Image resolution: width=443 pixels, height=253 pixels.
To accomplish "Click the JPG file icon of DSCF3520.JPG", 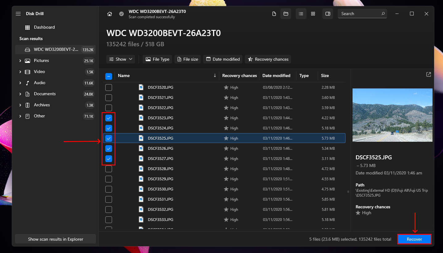I will click(141, 88).
